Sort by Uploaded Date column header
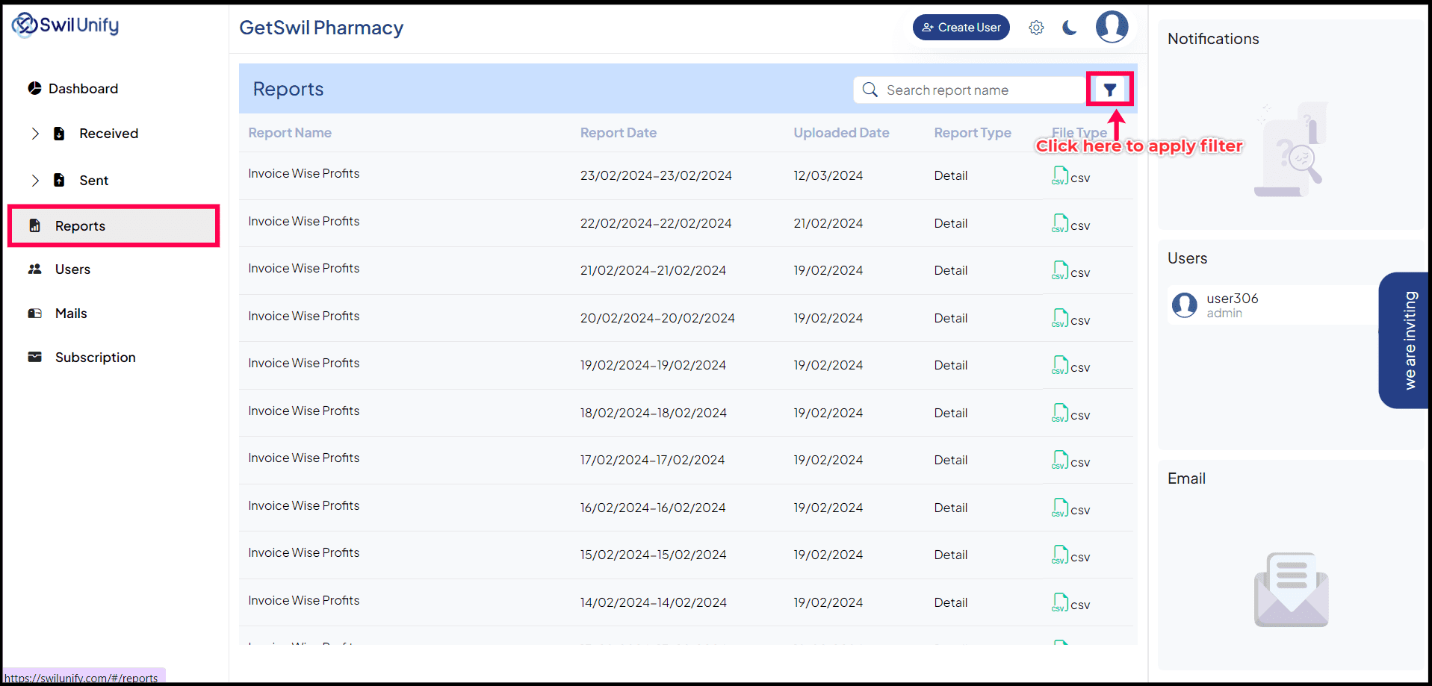The width and height of the screenshot is (1432, 686). pos(841,133)
